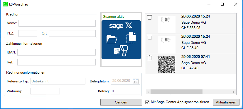Click the Senden button

[x=121, y=102]
